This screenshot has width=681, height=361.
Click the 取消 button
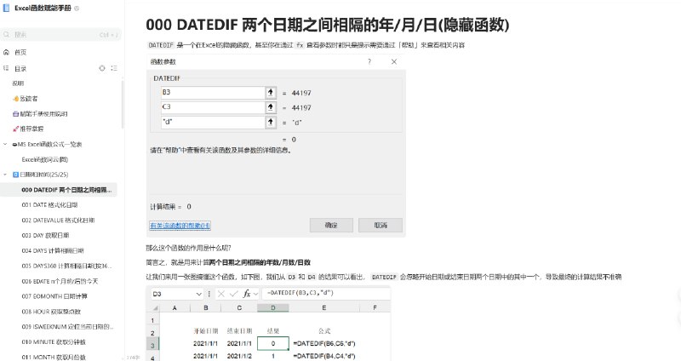(381, 225)
